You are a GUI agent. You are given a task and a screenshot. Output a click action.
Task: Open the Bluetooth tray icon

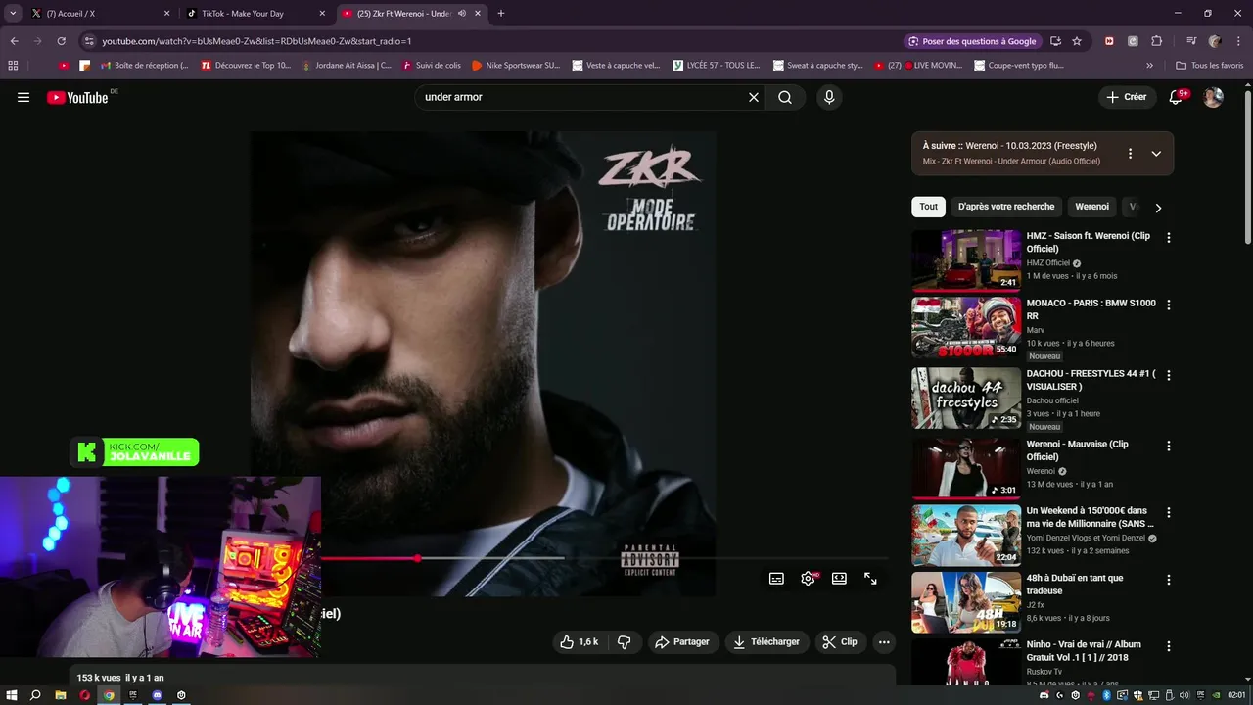tap(1106, 695)
